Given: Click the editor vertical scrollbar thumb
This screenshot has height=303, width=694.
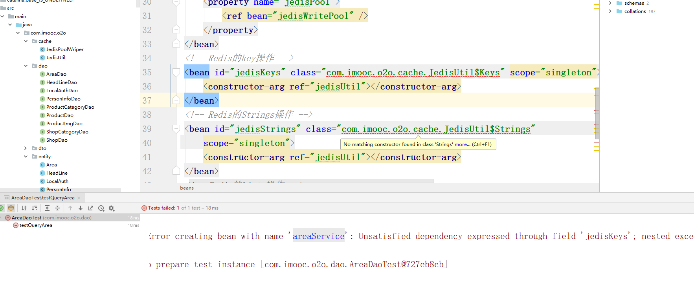Looking at the screenshot, I should (x=597, y=113).
